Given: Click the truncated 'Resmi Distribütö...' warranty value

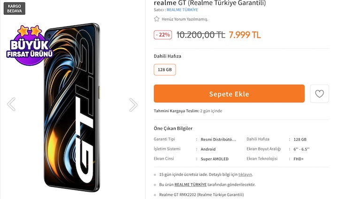Looking at the screenshot, I should 218,140.
